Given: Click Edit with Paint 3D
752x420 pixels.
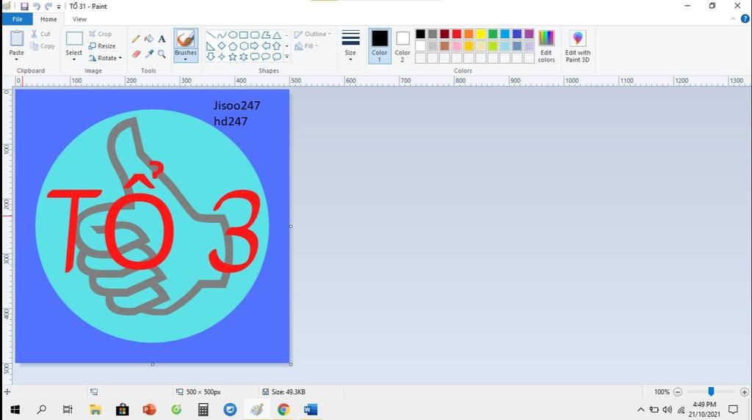Looking at the screenshot, I should 578,46.
